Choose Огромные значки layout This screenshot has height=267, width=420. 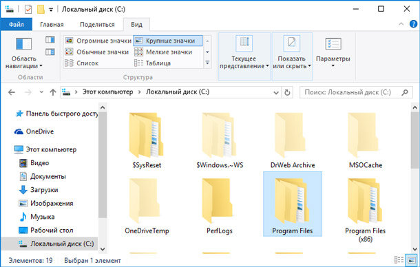coord(98,41)
